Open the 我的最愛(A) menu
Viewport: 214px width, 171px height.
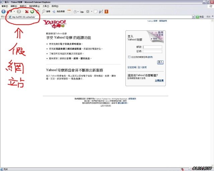pyautogui.click(x=34, y=6)
